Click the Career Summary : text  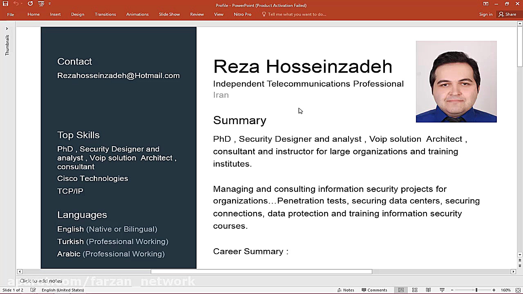251,251
